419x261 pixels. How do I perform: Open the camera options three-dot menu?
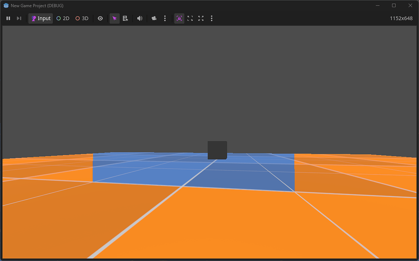[165, 18]
